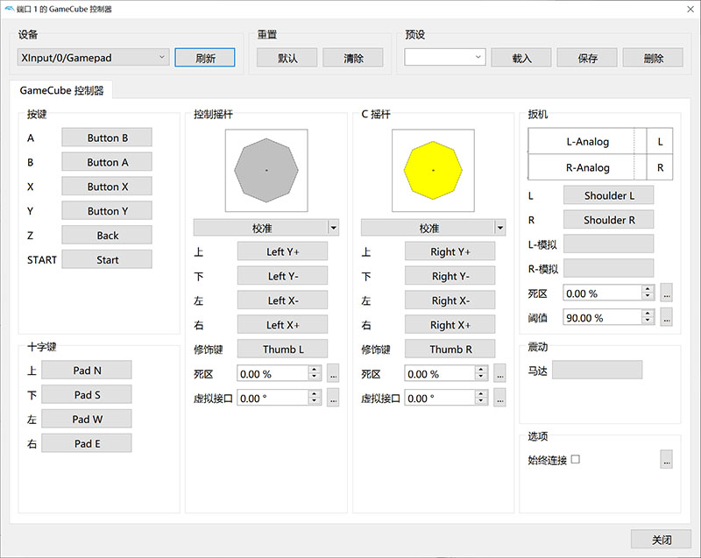Click the 默认 reset button
The height and width of the screenshot is (558, 701).
coord(287,58)
